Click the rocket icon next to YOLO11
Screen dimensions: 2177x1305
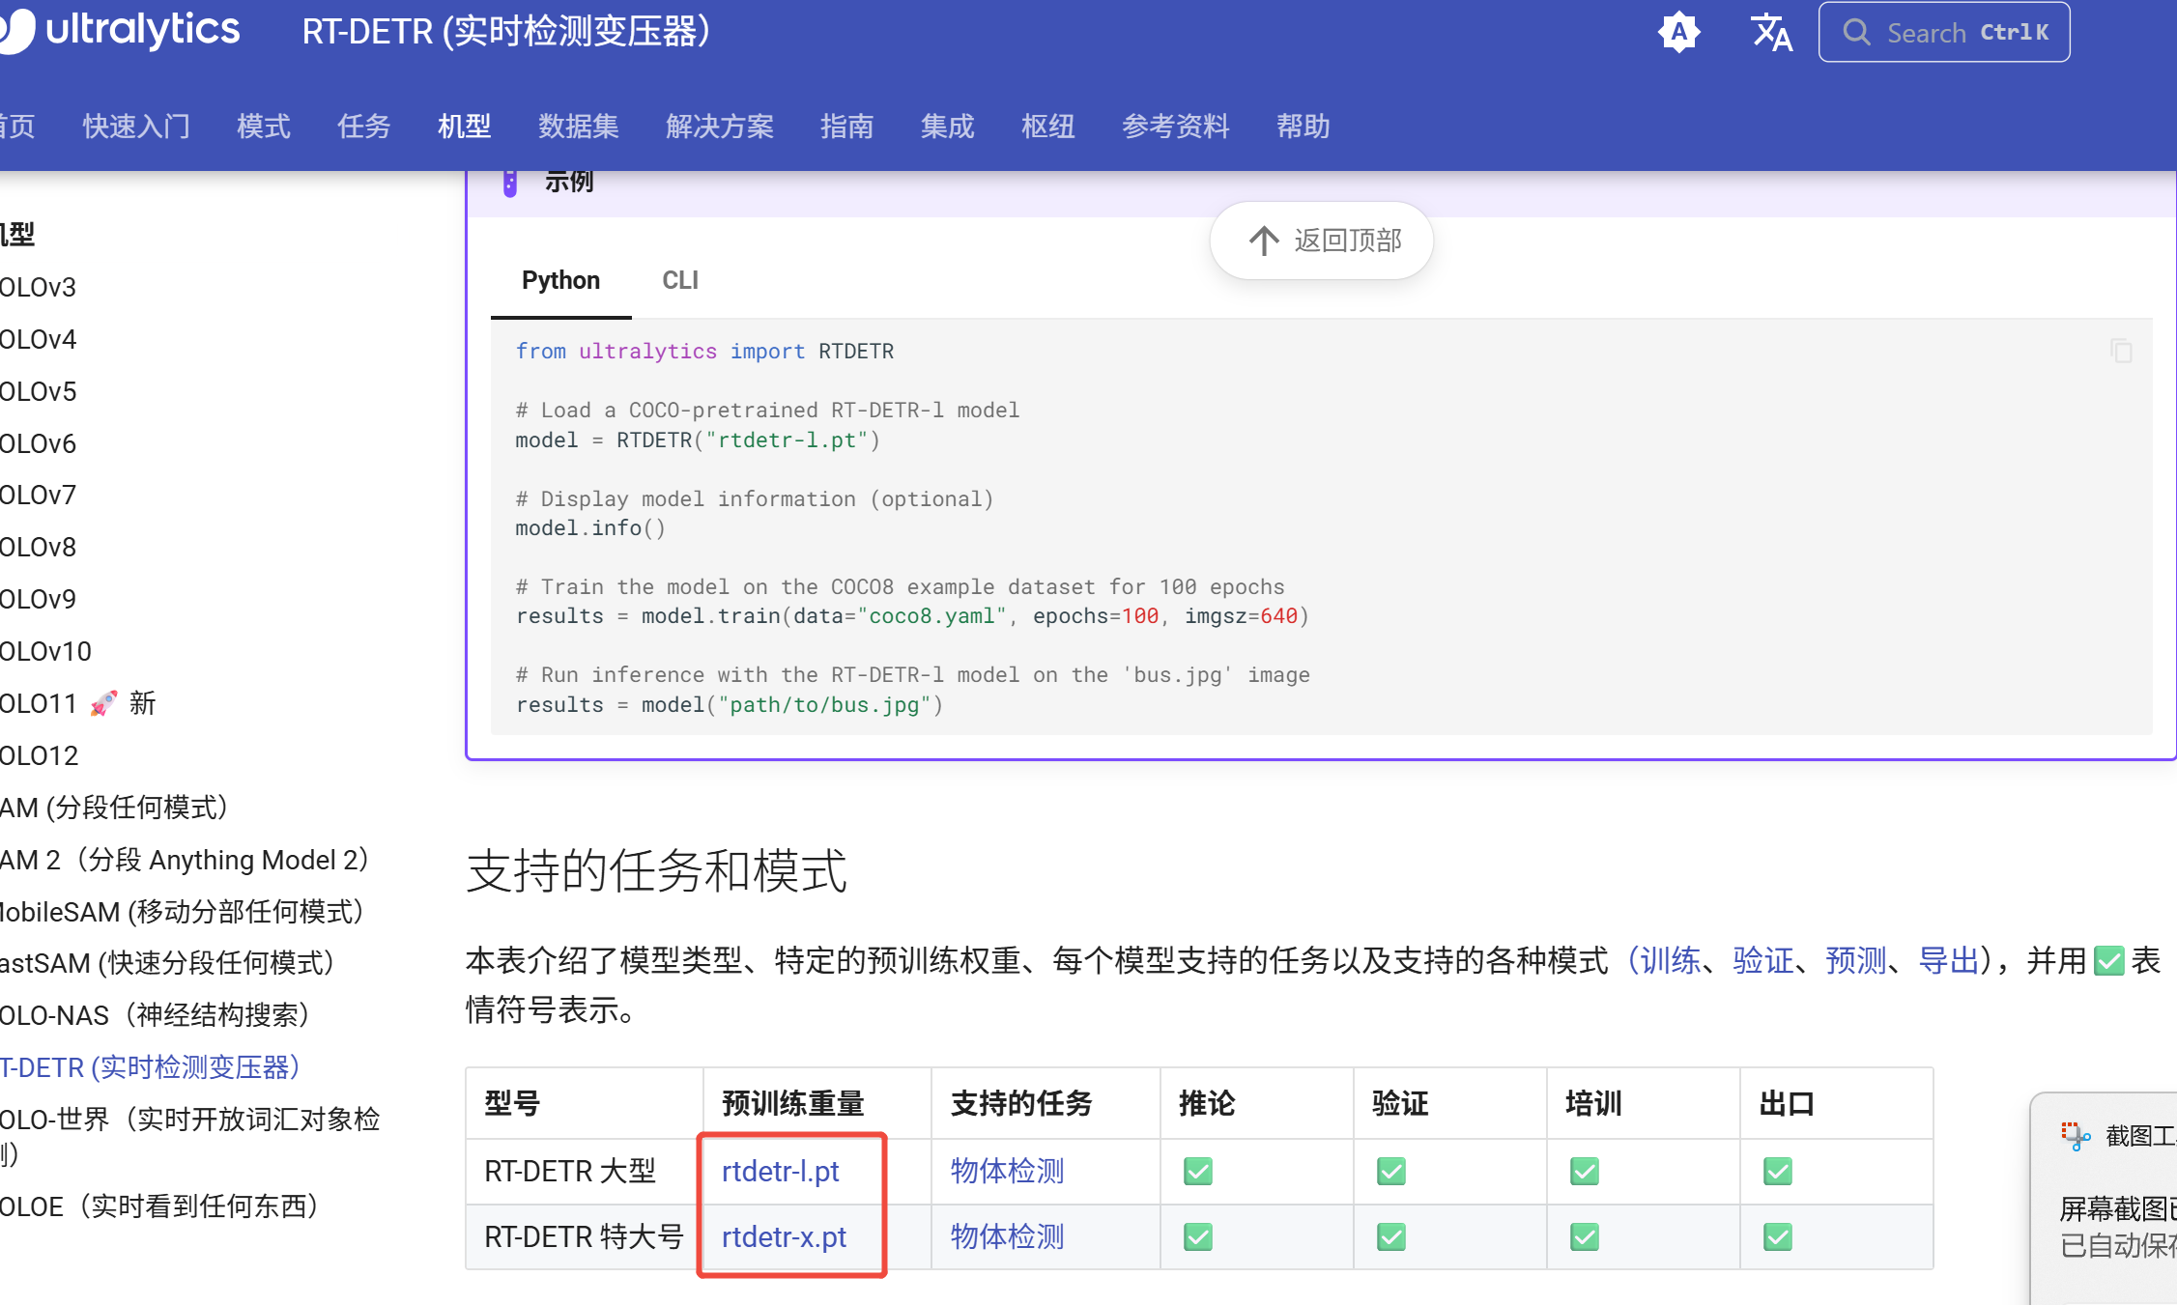(x=101, y=702)
